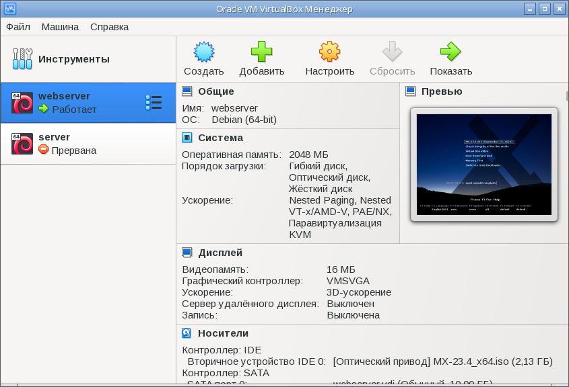This screenshot has width=569, height=387.
Task: Click the Порядок загрузки label
Action: coord(224,166)
